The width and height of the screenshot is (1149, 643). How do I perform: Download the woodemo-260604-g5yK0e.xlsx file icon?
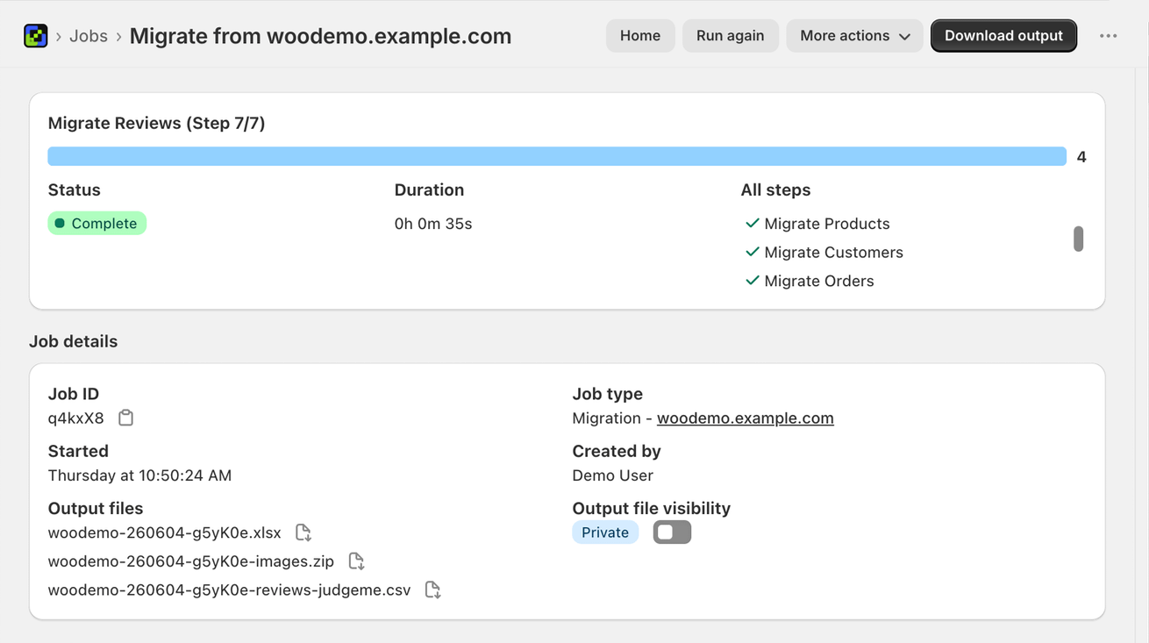(x=303, y=532)
